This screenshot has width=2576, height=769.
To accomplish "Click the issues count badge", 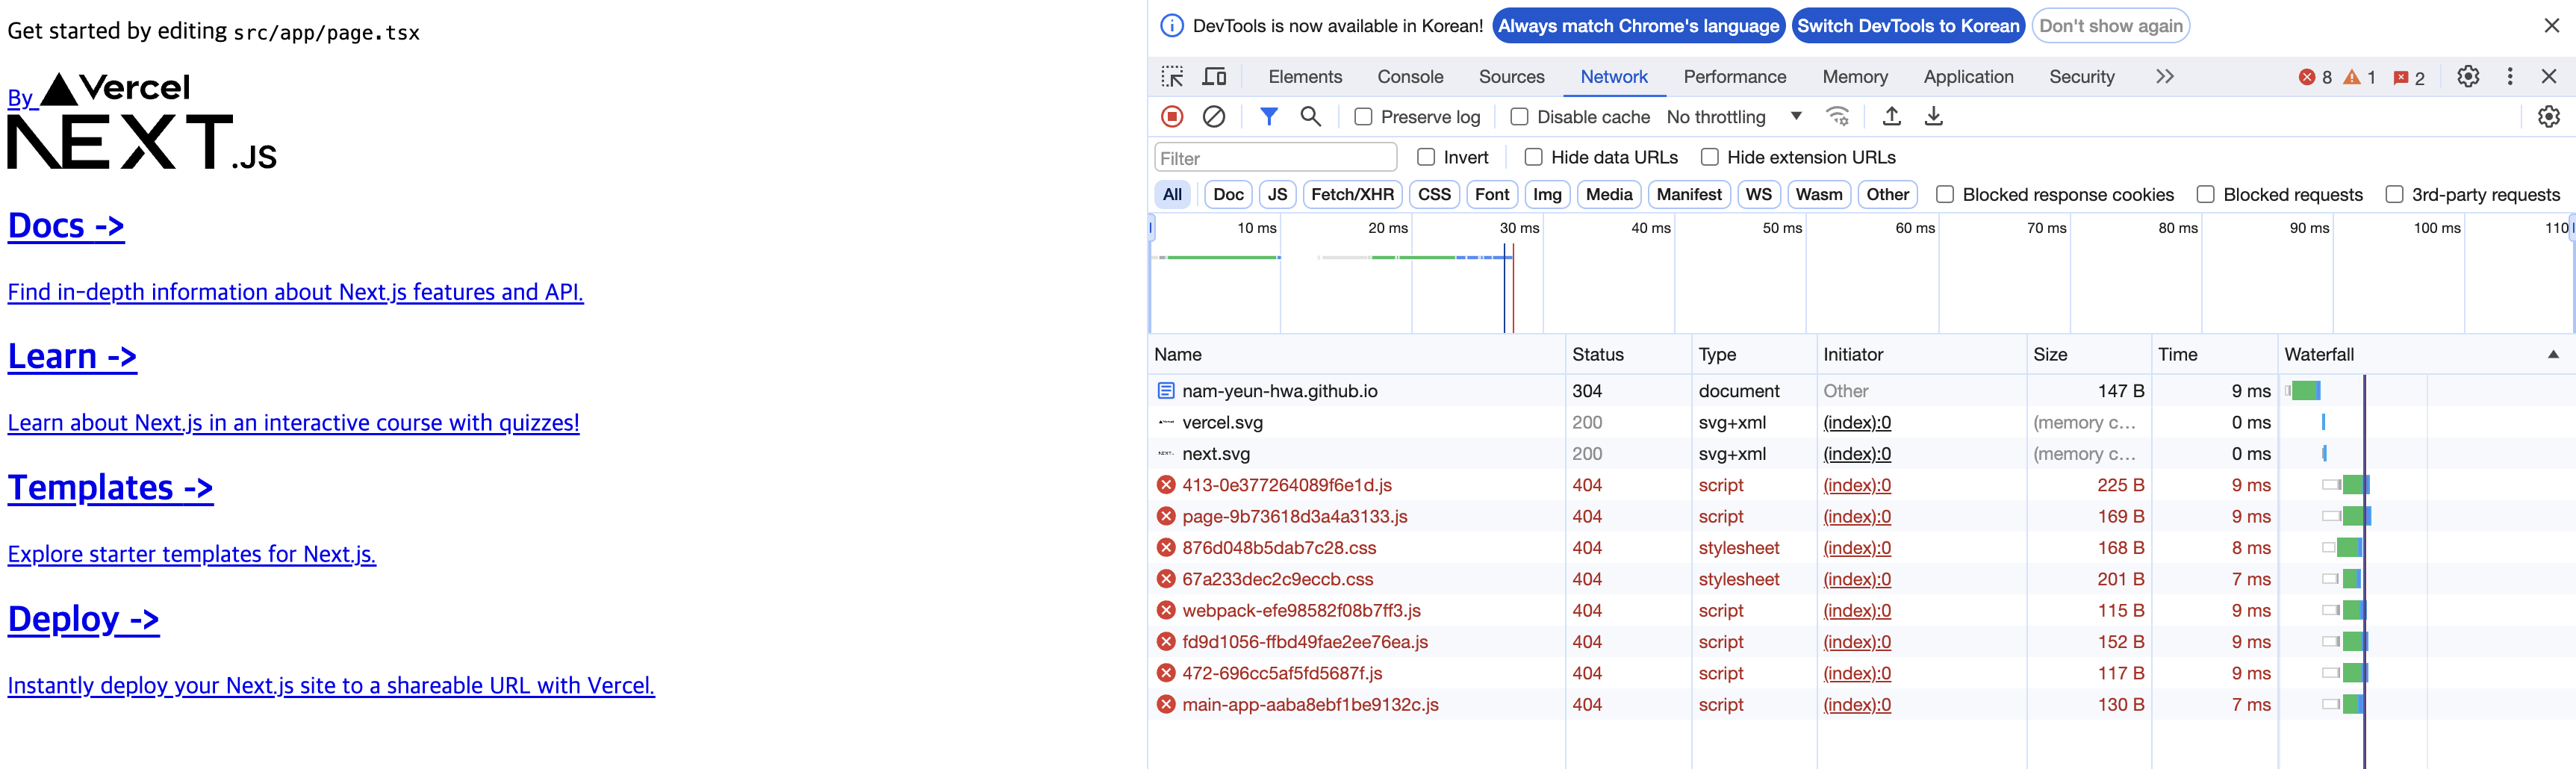I will tap(2409, 77).
